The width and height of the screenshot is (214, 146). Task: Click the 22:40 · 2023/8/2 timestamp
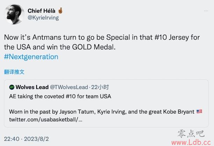pos(26,139)
